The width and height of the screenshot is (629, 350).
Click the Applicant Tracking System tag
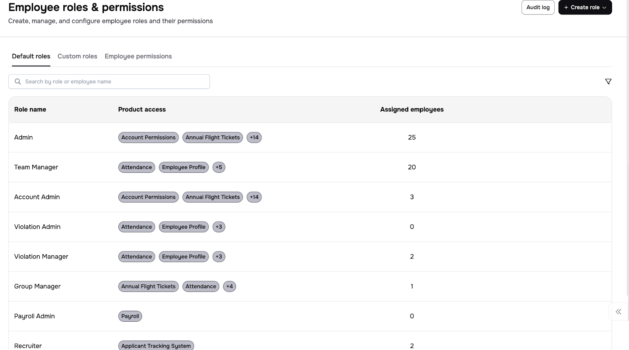coord(156,346)
